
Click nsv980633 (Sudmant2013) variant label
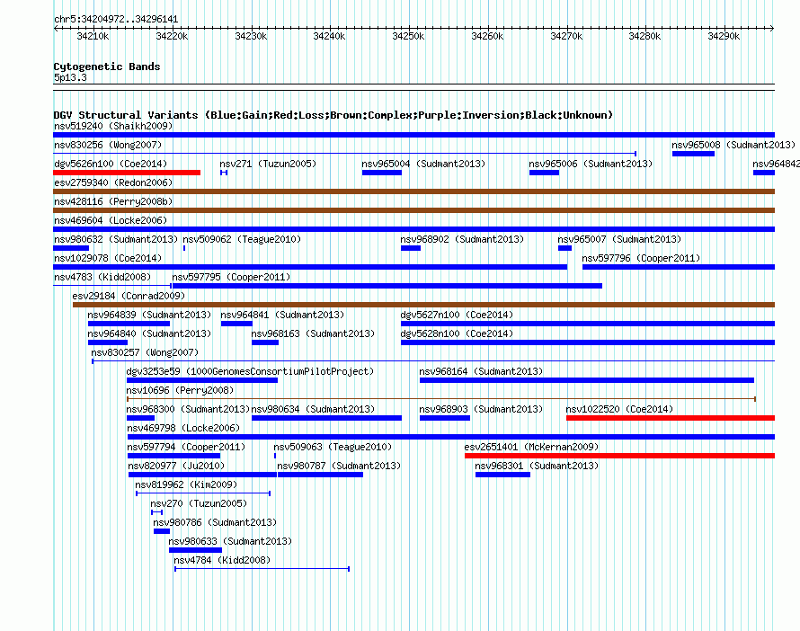[x=231, y=541]
